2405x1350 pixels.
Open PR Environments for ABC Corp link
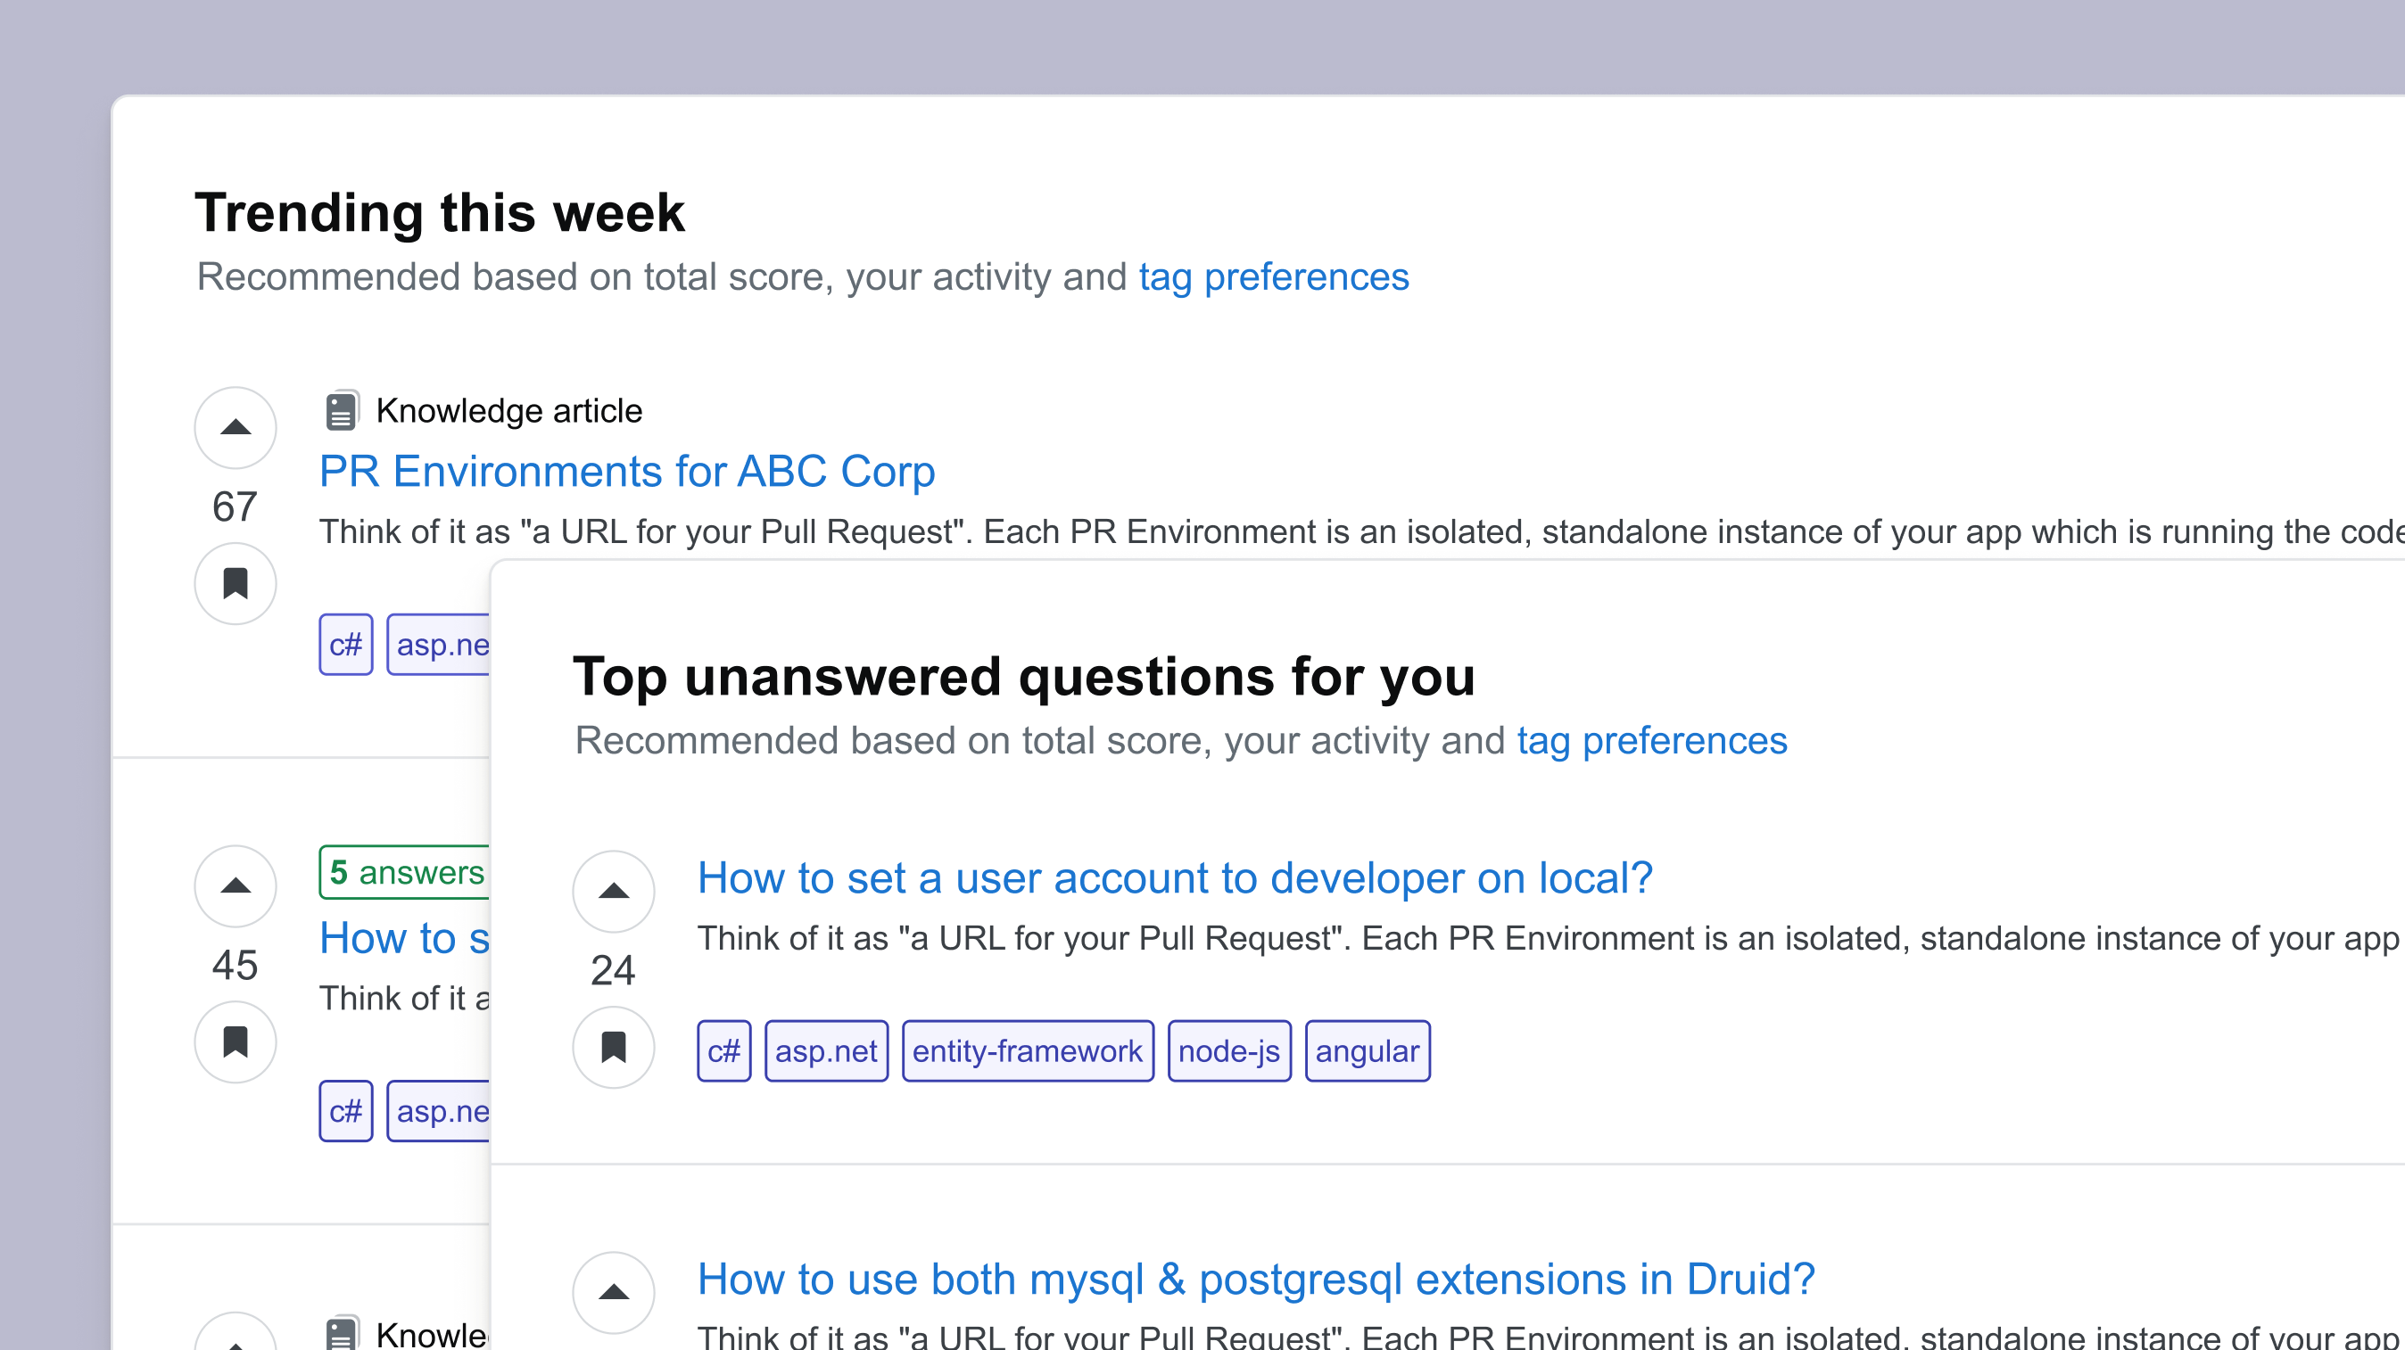click(626, 471)
